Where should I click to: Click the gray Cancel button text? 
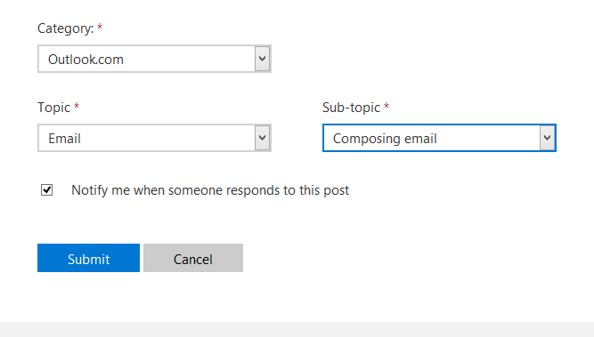click(193, 260)
